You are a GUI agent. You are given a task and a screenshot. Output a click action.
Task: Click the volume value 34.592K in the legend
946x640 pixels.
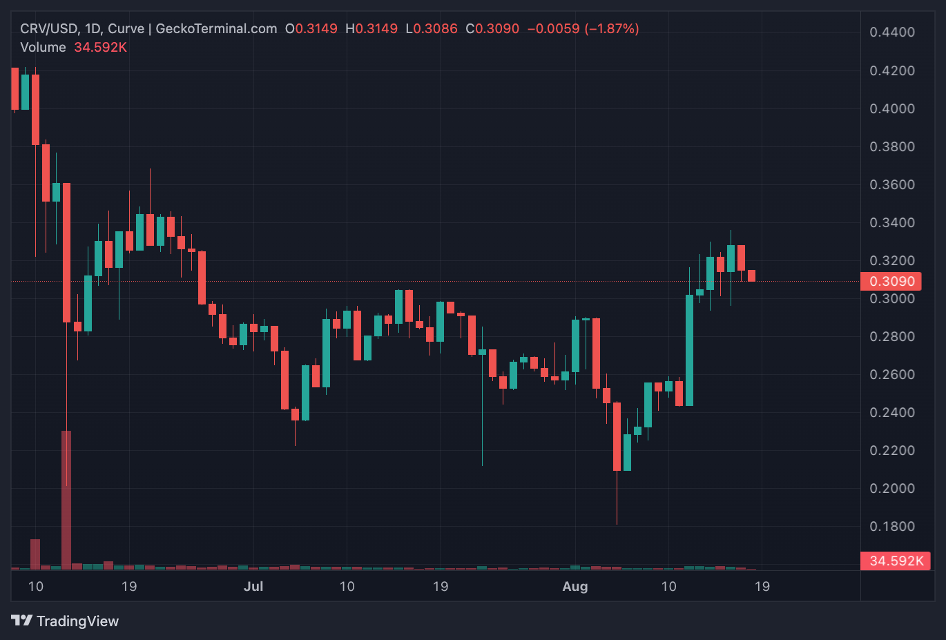click(101, 47)
